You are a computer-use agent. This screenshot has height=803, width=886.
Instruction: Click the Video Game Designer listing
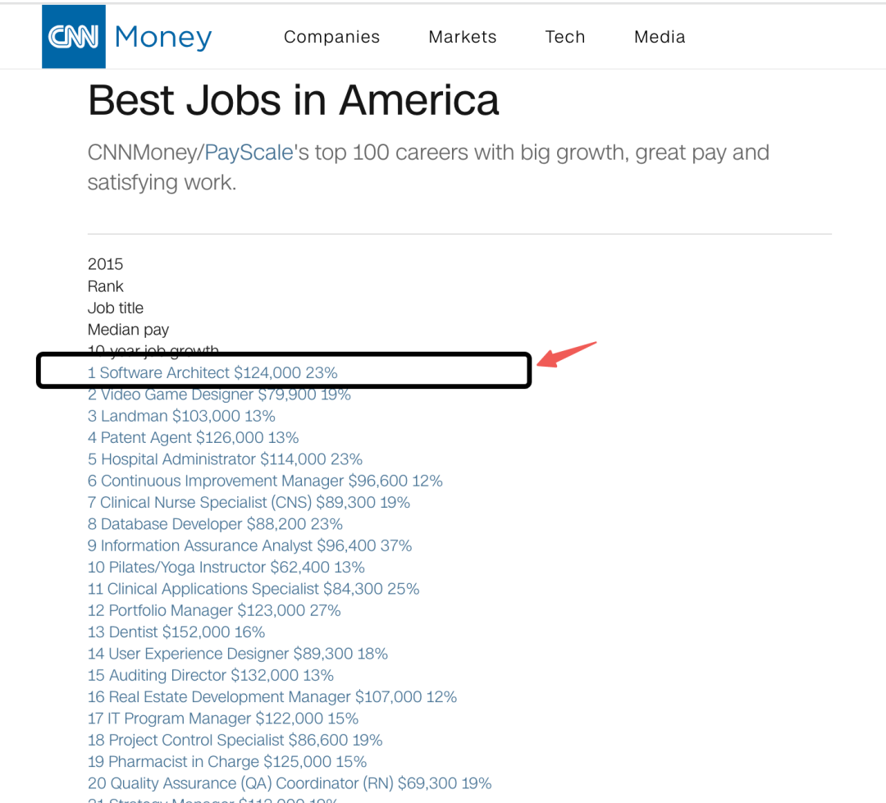(x=219, y=395)
